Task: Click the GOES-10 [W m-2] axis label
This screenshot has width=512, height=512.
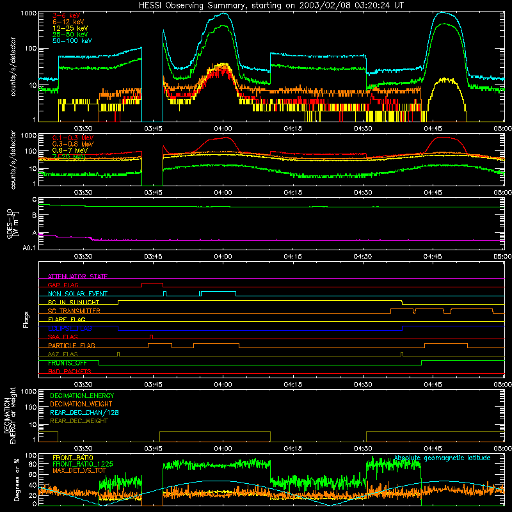Action: tap(13, 225)
